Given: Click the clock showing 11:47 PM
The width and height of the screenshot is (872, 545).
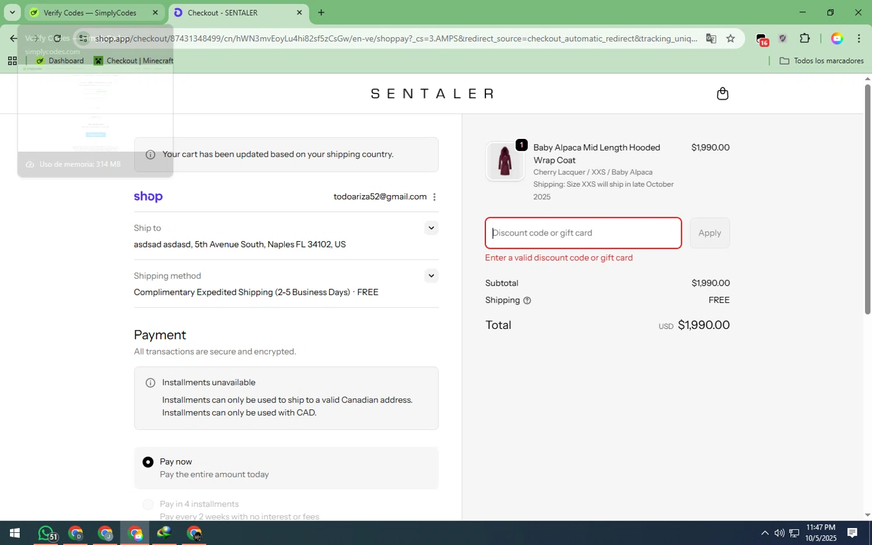Looking at the screenshot, I should coord(820,528).
